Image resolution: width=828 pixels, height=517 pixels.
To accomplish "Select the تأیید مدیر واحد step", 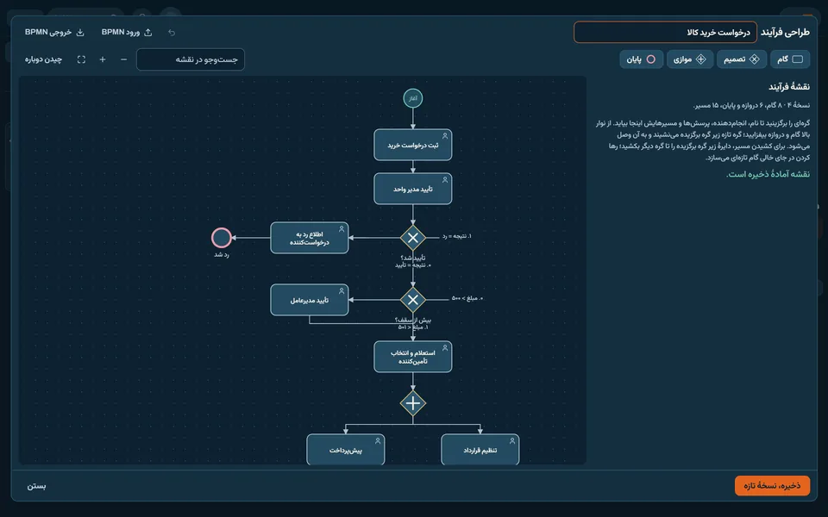I will pos(413,189).
